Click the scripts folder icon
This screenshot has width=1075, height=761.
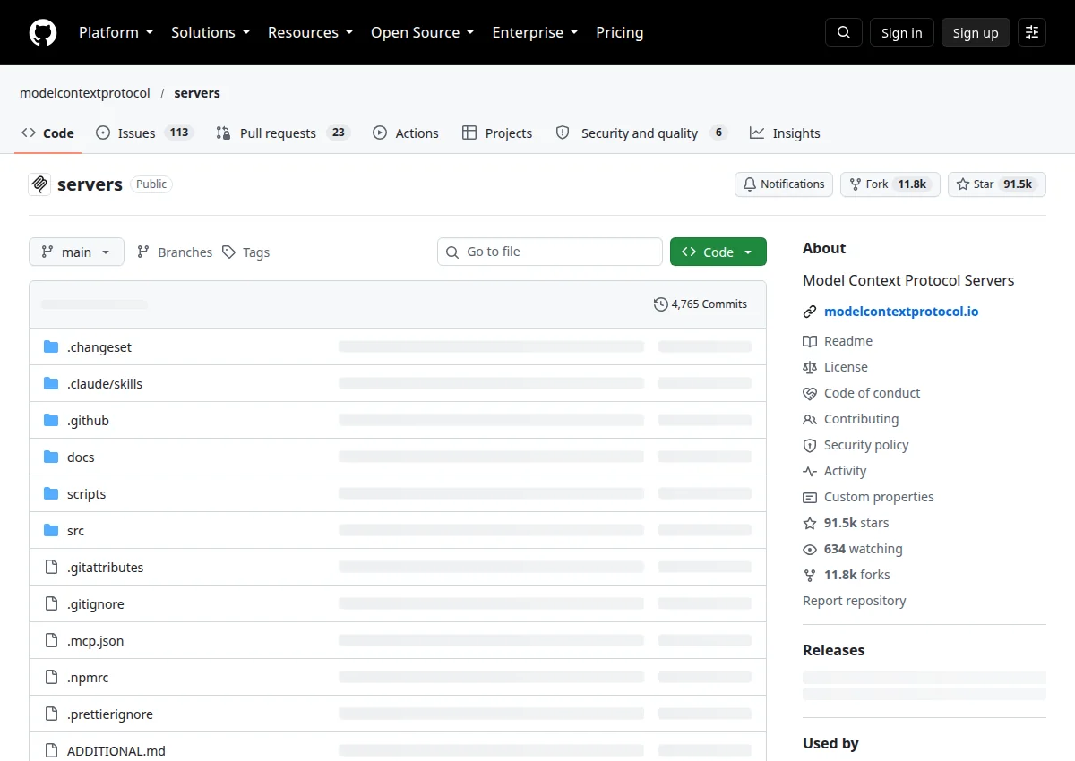coord(51,494)
